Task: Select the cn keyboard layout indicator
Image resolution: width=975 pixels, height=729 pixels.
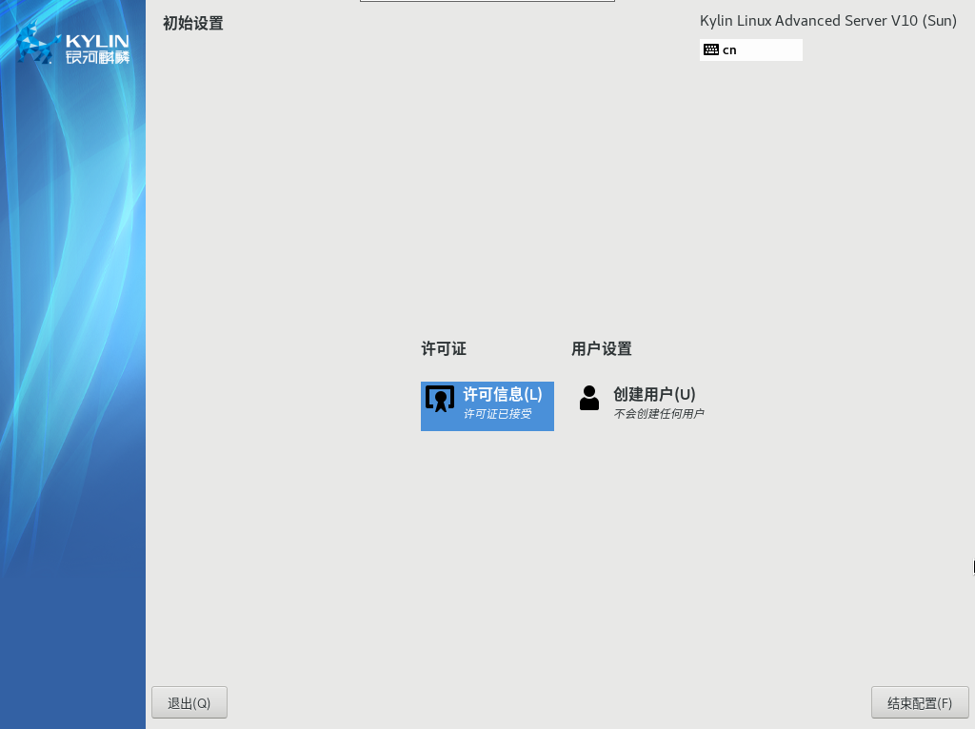Action: [x=729, y=50]
